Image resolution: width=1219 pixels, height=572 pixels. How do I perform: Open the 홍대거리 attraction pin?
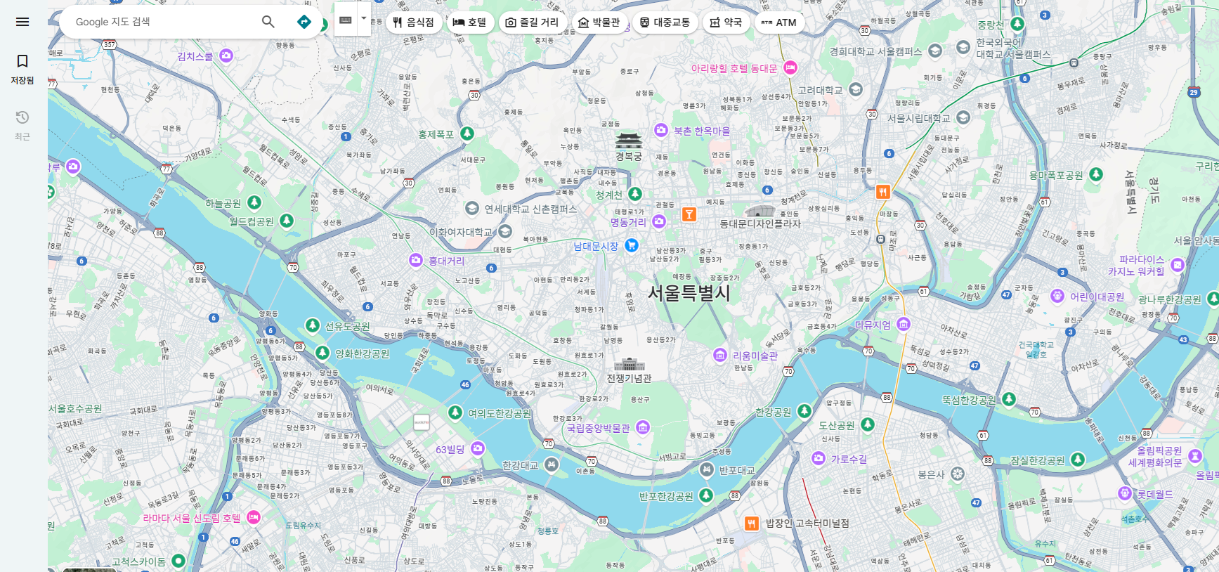coord(416,260)
